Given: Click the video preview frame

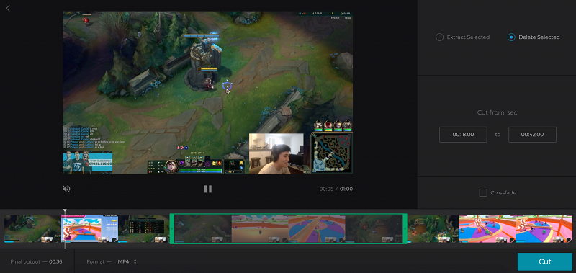Looking at the screenshot, I should click(207, 92).
